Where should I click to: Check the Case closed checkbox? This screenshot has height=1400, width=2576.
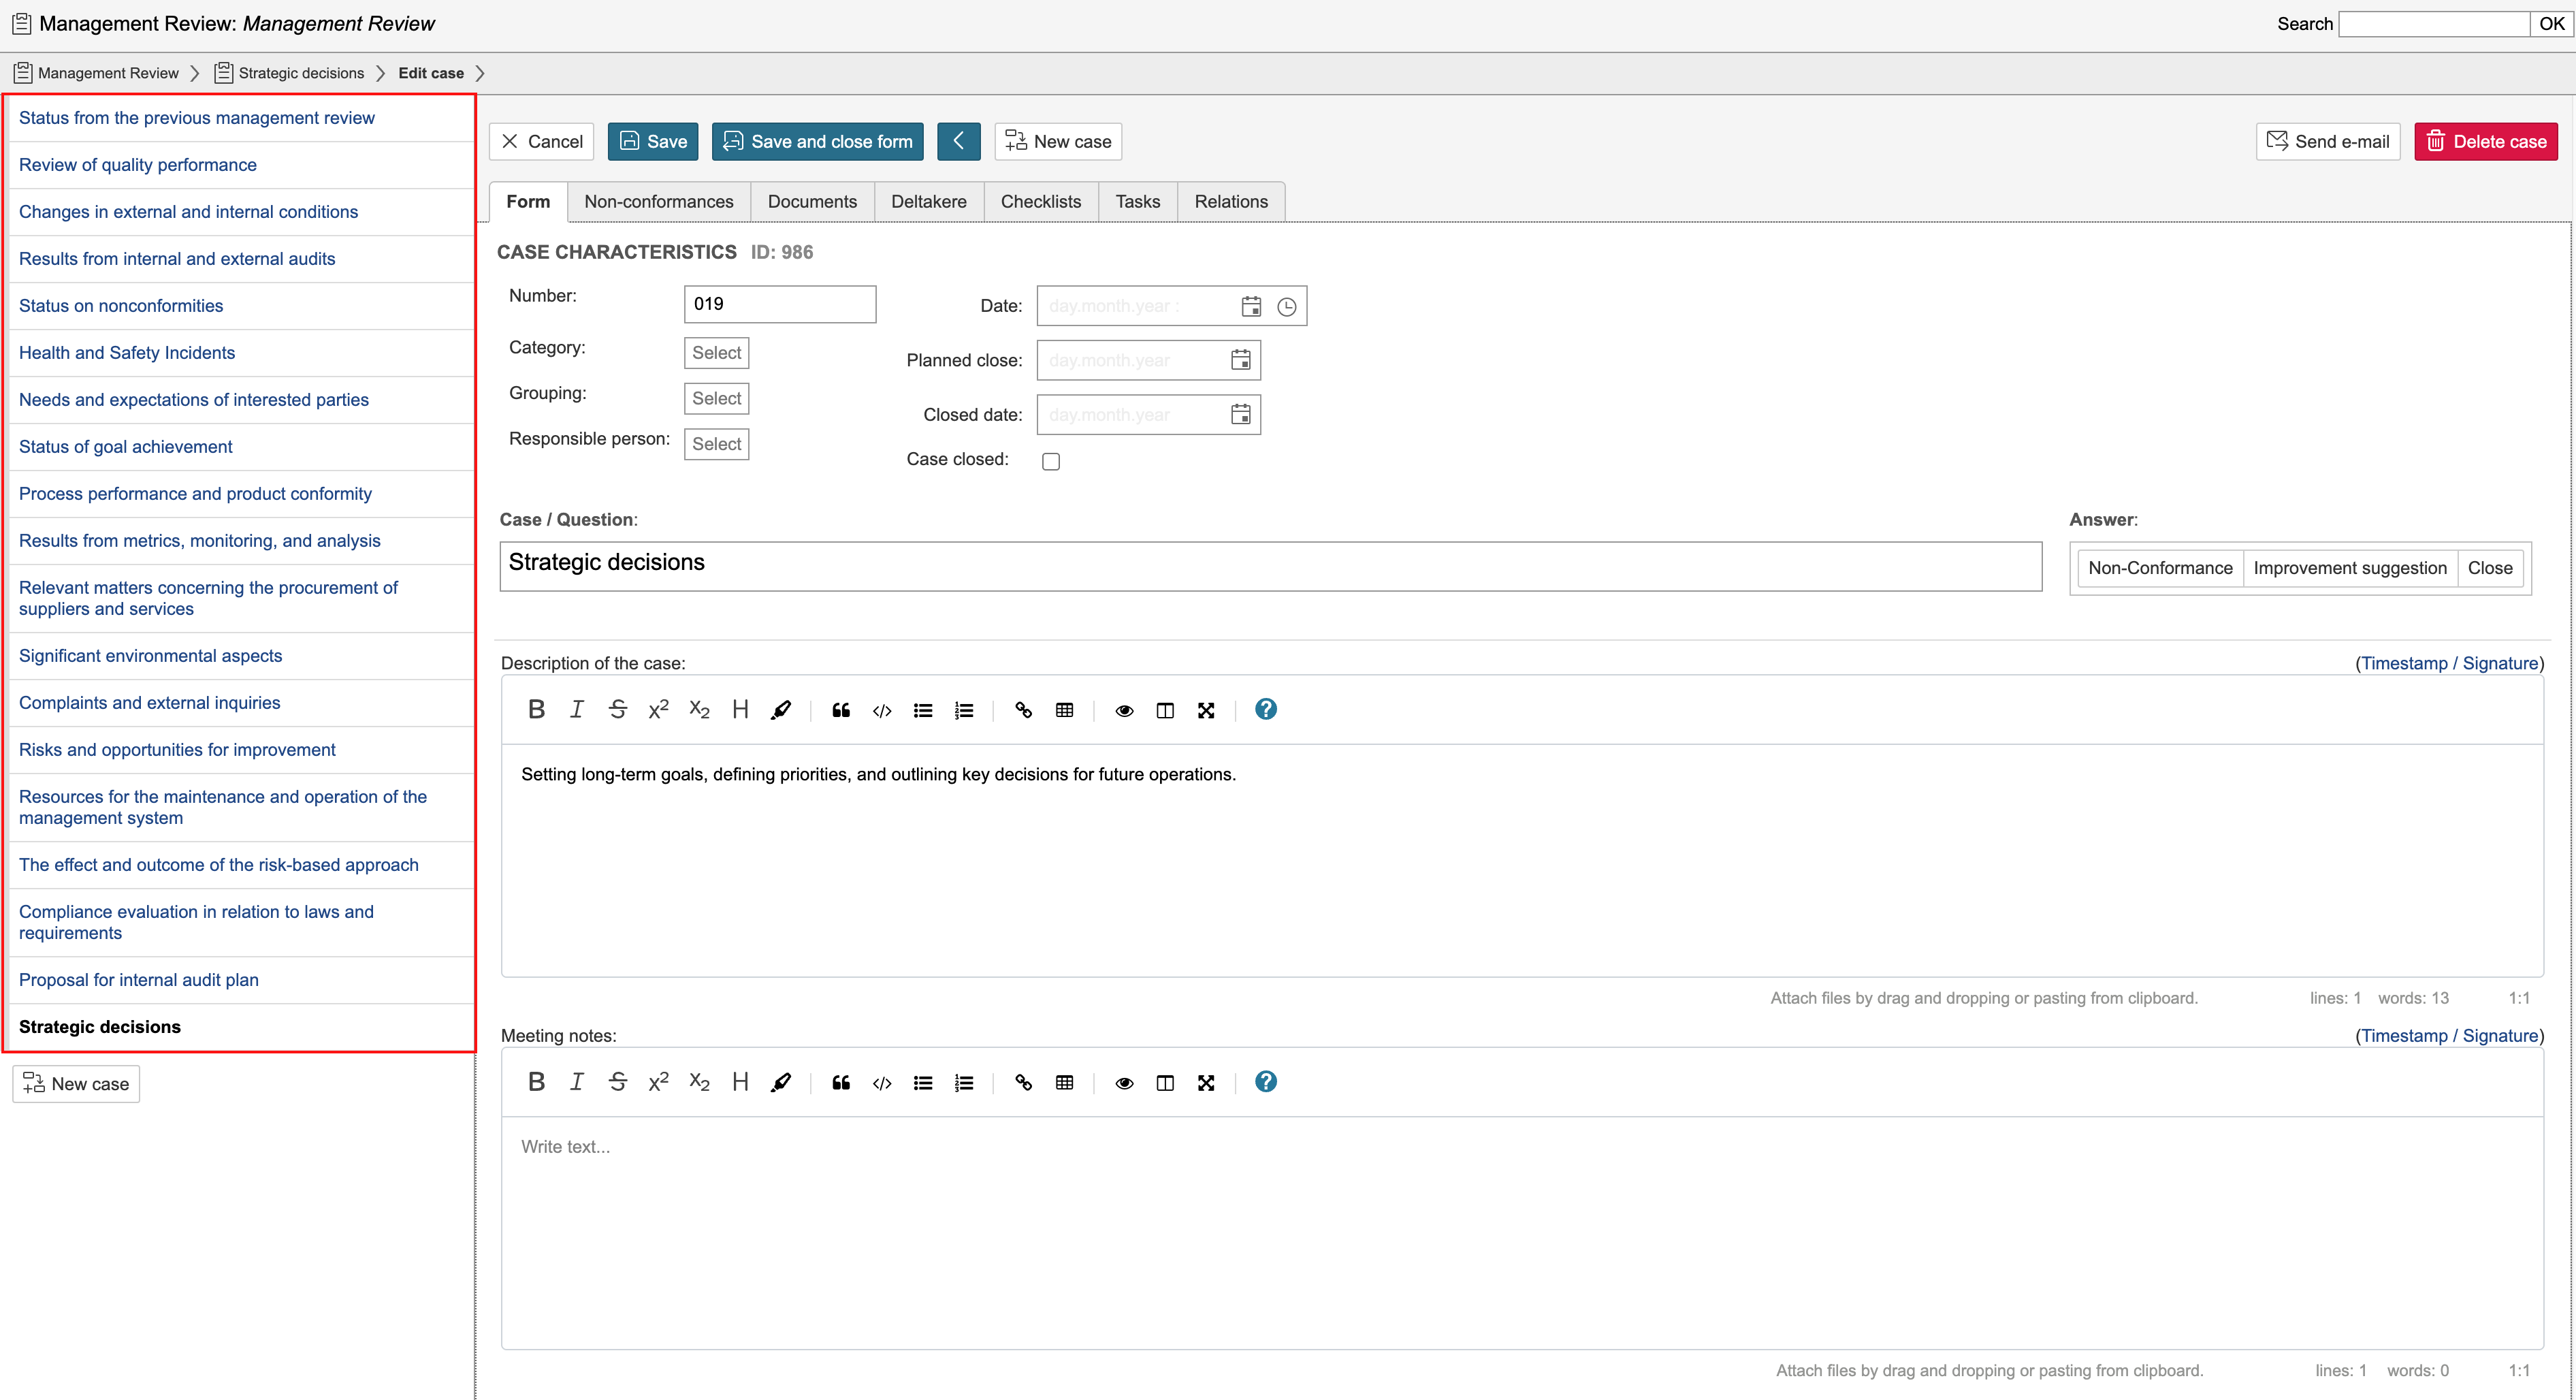(x=1051, y=461)
